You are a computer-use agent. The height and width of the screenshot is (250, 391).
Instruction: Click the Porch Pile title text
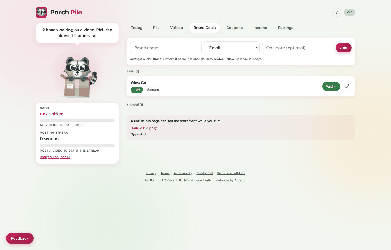click(66, 12)
